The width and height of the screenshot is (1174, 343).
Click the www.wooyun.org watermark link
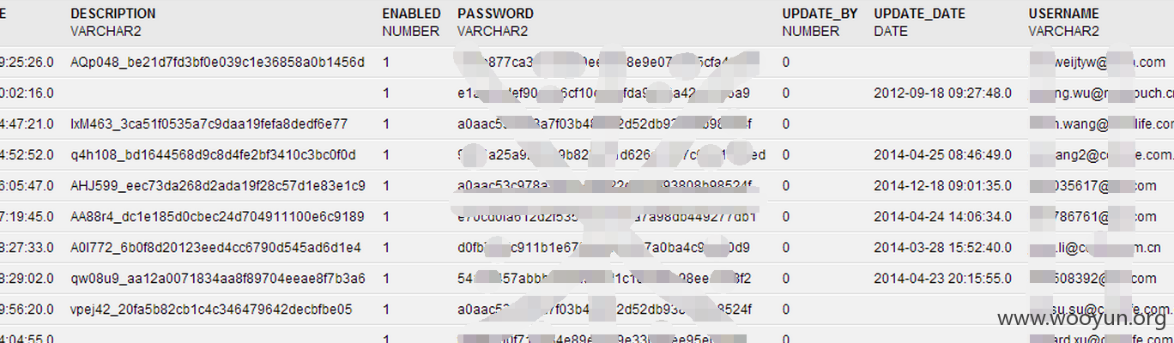point(1081,320)
